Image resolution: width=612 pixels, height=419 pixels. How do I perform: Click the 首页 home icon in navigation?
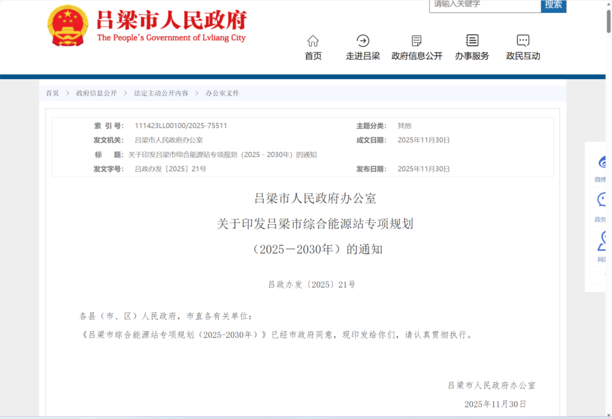click(313, 41)
